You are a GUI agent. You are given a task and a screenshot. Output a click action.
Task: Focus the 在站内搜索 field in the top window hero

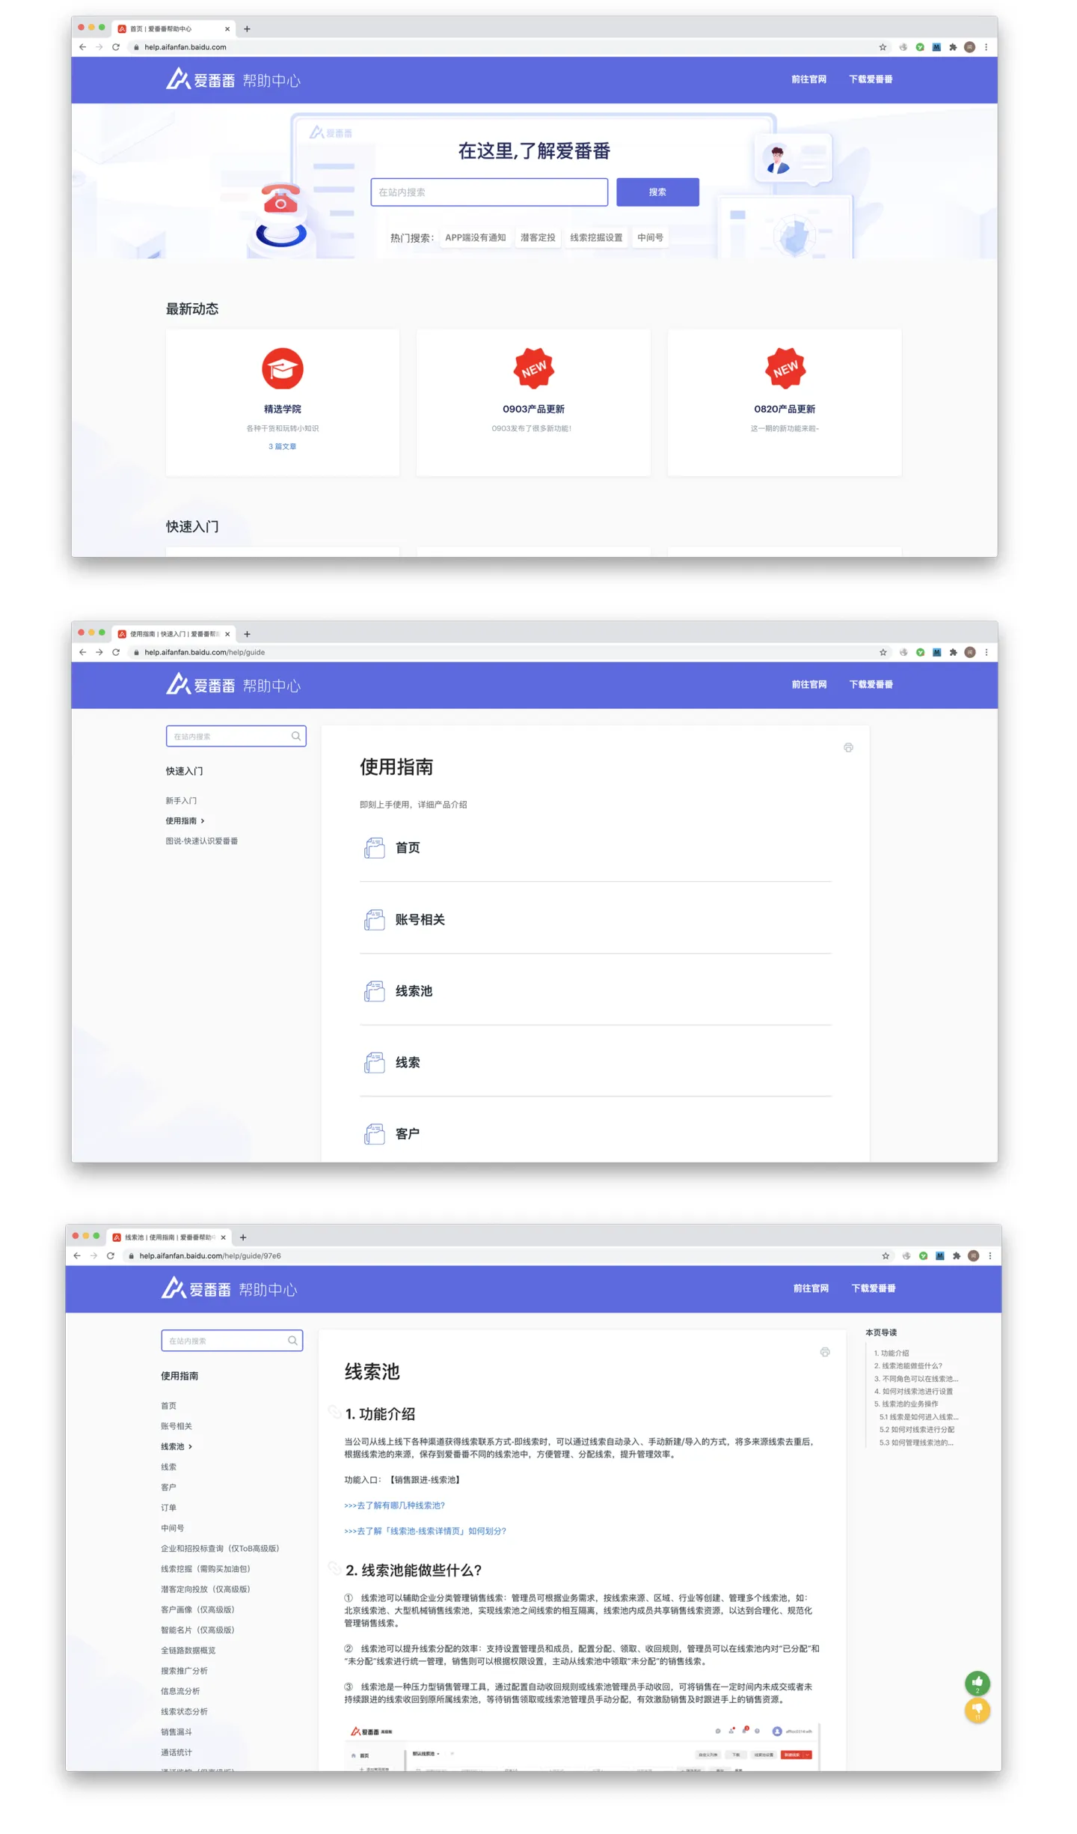tap(489, 192)
